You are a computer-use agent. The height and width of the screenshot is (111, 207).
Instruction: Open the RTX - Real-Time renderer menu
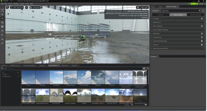[17, 7]
